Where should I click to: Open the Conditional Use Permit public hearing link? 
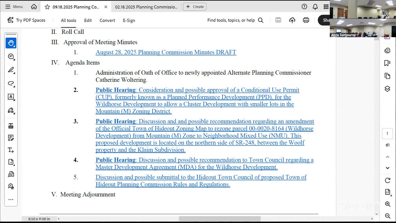coord(197,101)
